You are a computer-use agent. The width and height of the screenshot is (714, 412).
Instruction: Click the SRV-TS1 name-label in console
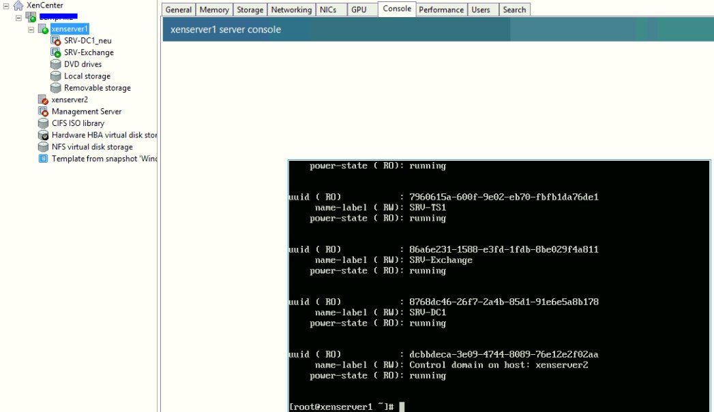[x=428, y=208]
